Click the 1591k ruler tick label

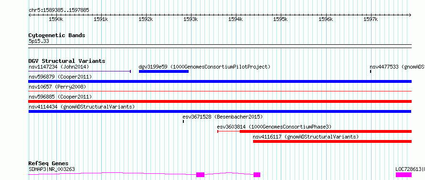pyautogui.click(x=101, y=20)
